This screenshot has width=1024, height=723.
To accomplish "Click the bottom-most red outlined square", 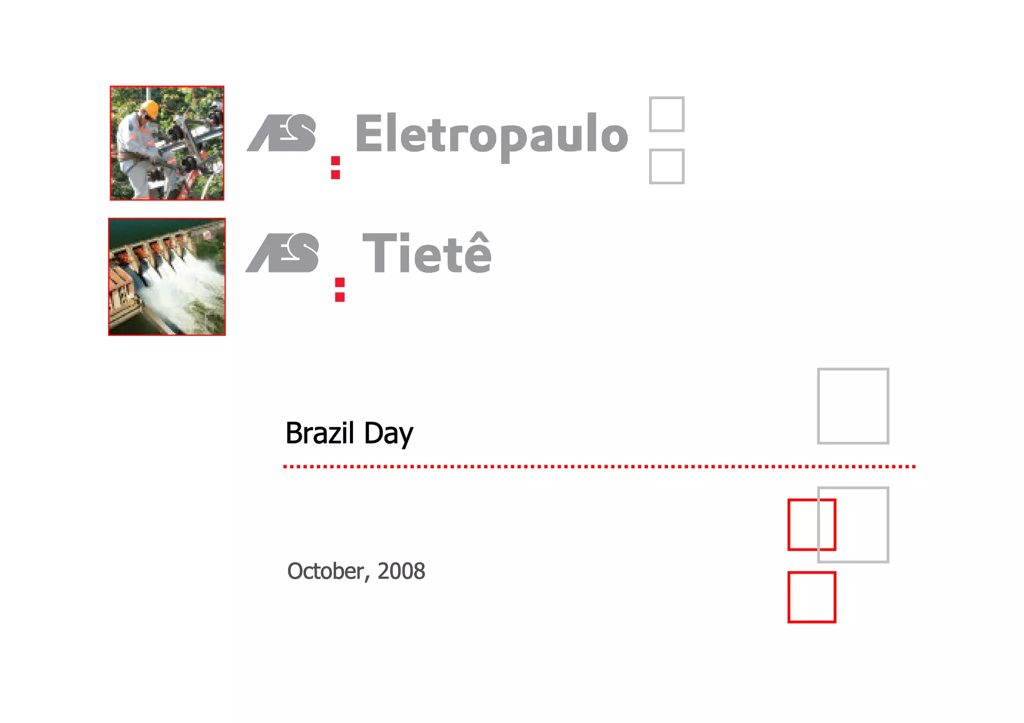I will click(x=811, y=597).
